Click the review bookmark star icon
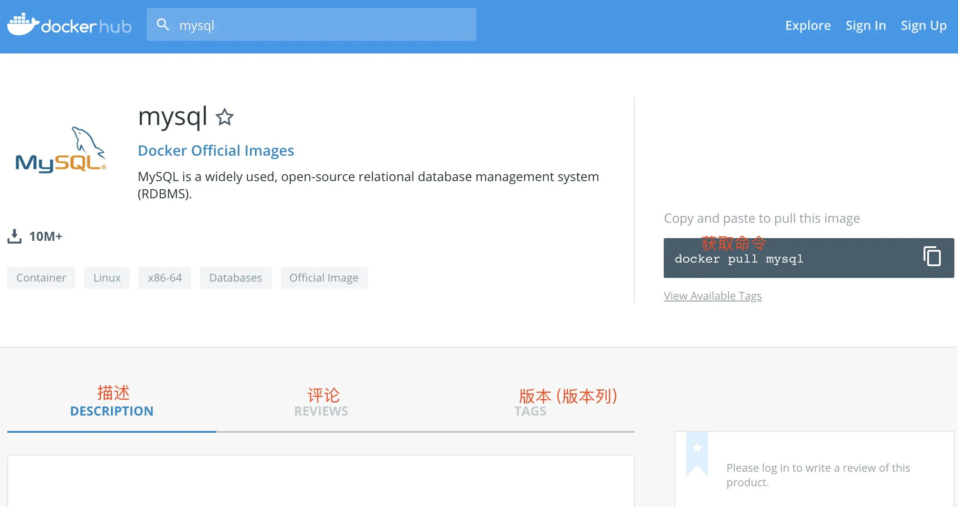Viewport: 958px width, 507px height. pos(697,448)
